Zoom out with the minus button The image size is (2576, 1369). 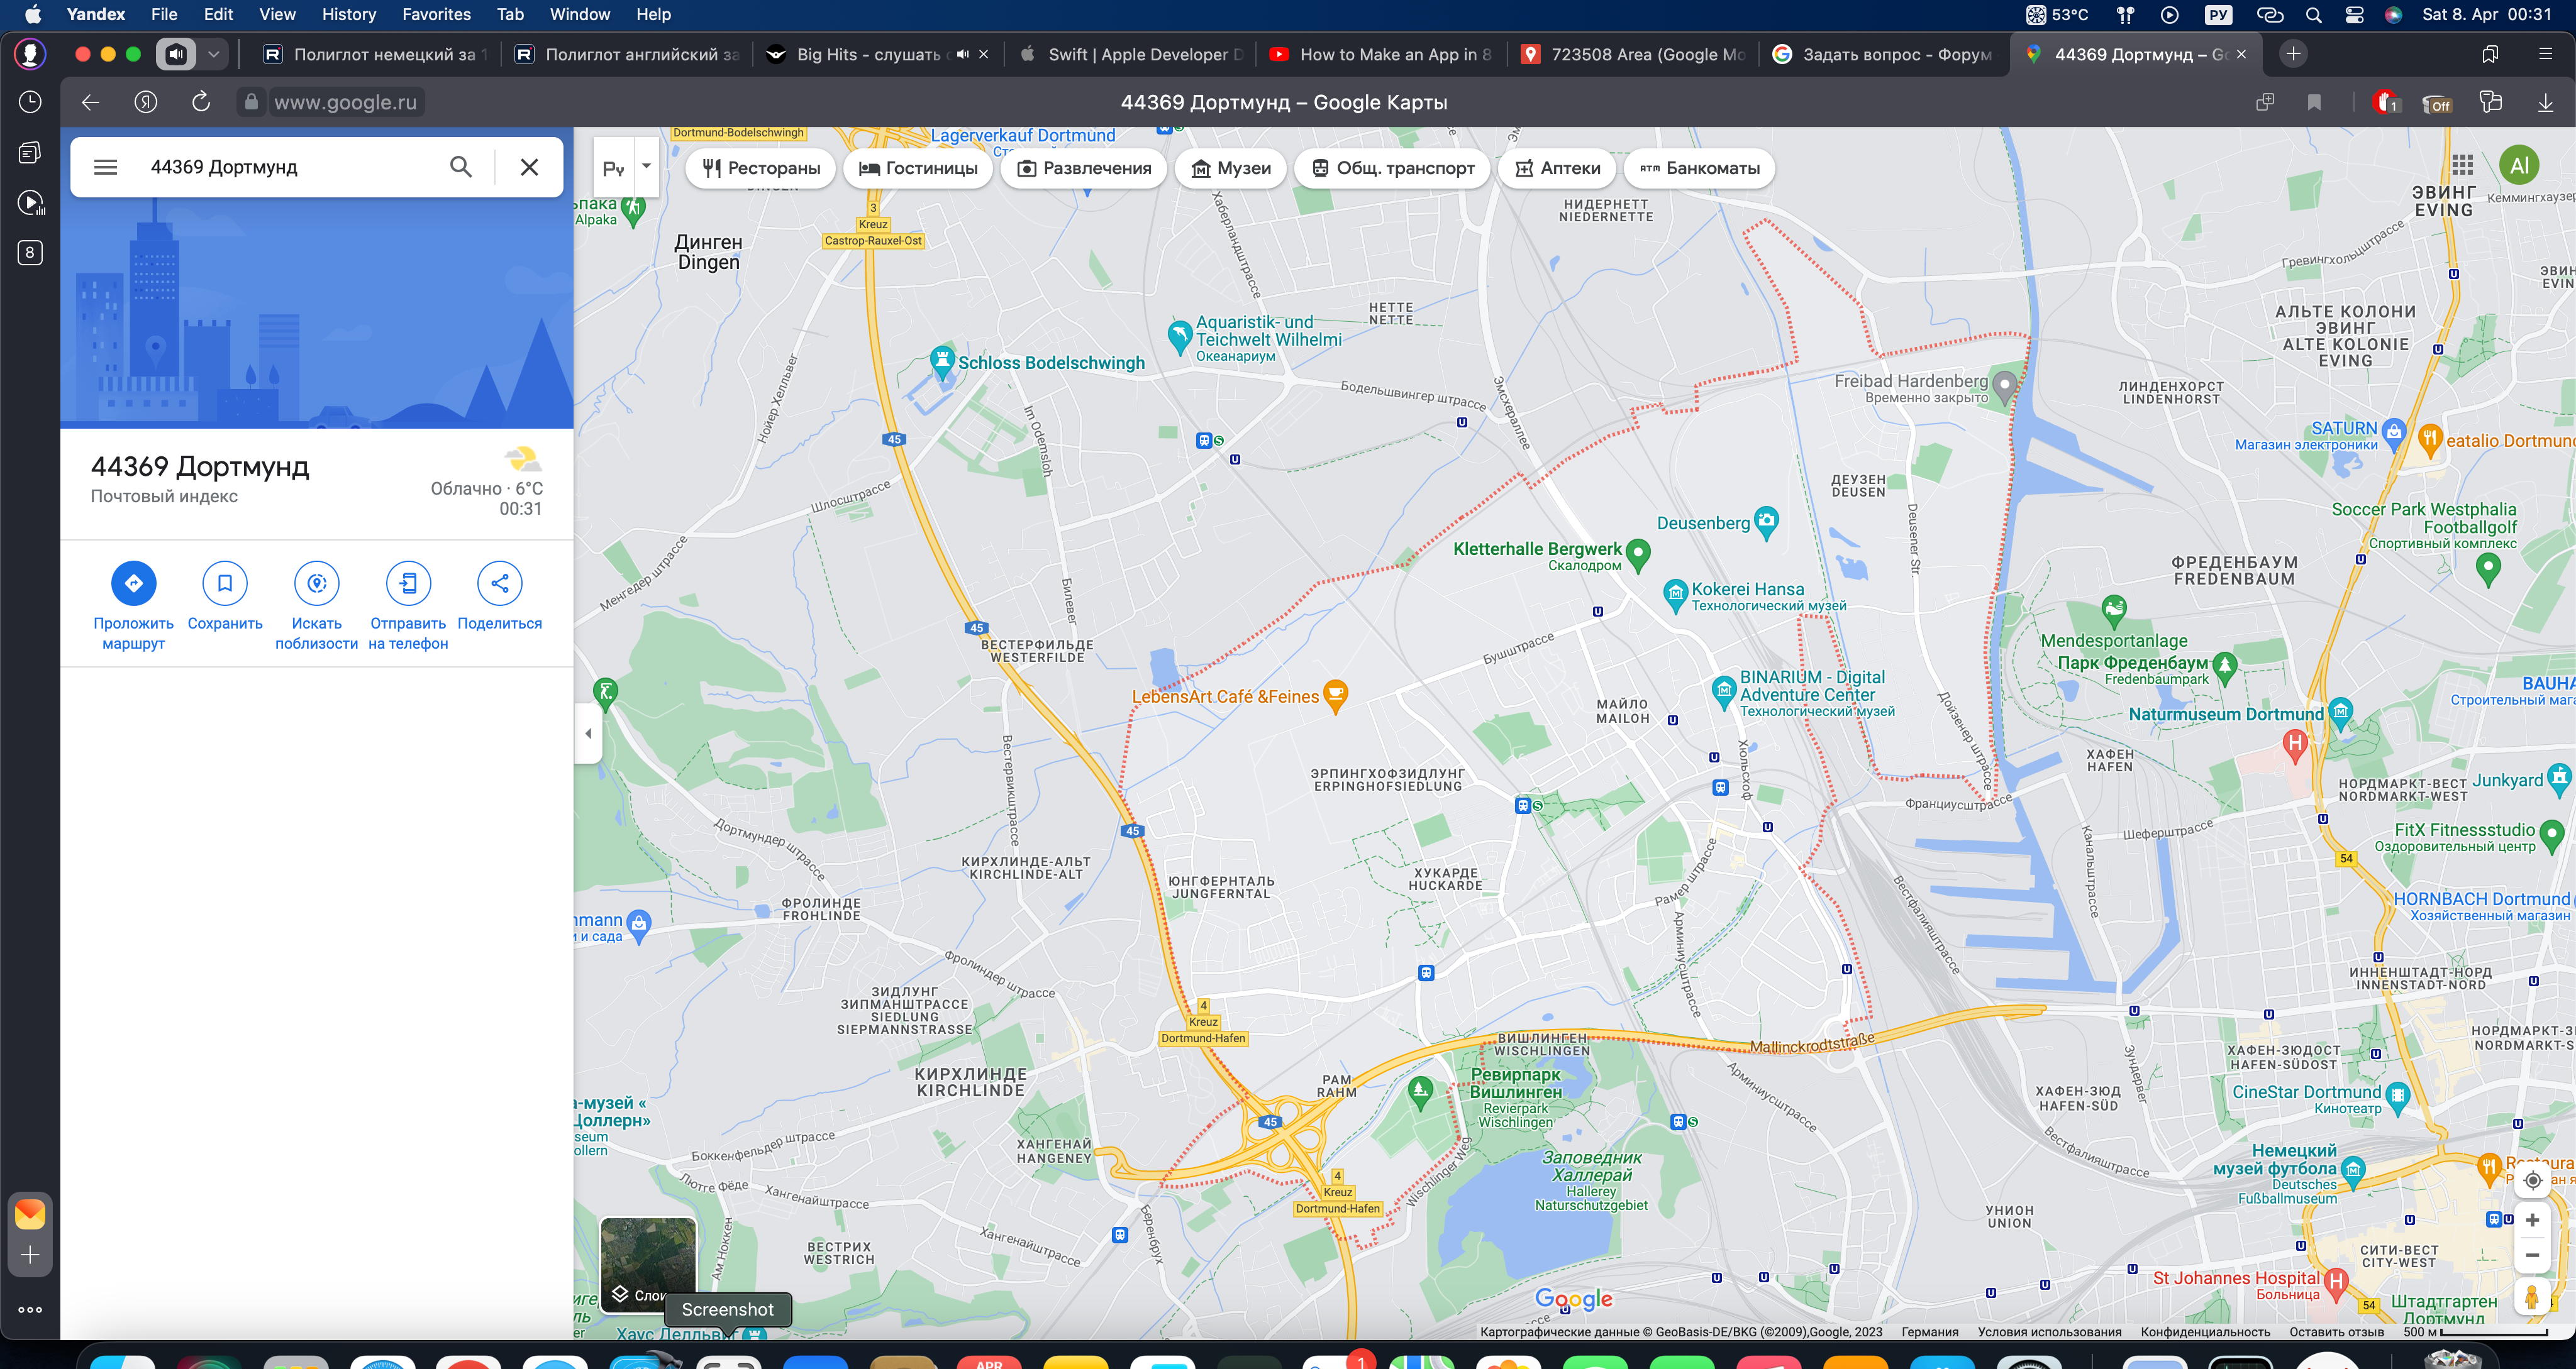(2533, 1255)
